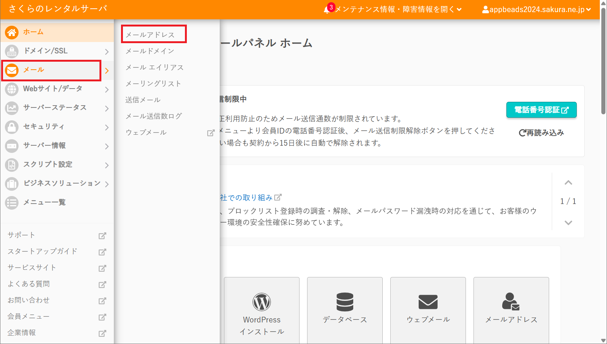Click the Security padlock icon
Image resolution: width=607 pixels, height=344 pixels.
(12, 127)
